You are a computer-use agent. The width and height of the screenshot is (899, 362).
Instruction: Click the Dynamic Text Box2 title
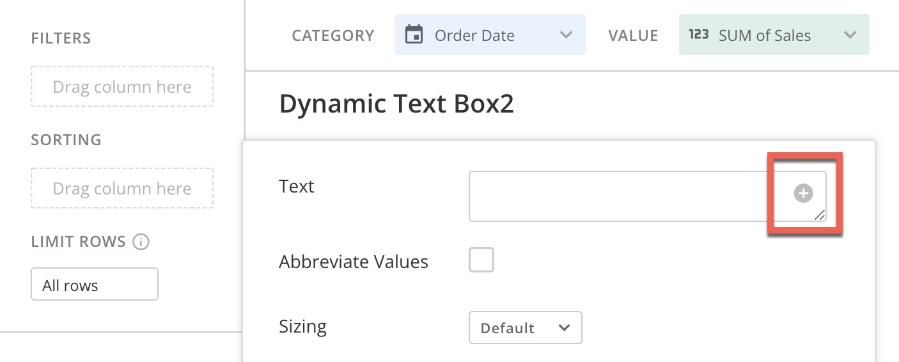click(396, 104)
